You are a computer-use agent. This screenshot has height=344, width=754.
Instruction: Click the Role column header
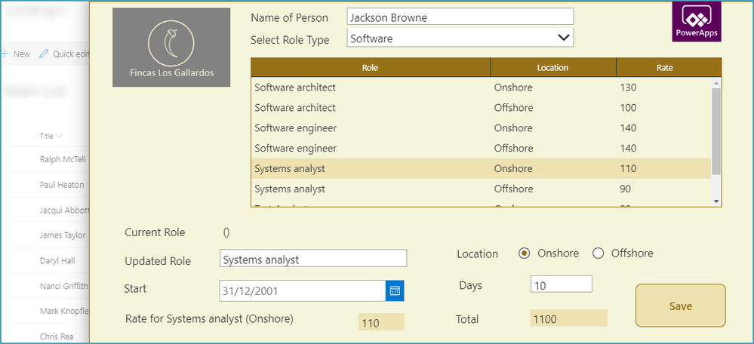pyautogui.click(x=370, y=68)
